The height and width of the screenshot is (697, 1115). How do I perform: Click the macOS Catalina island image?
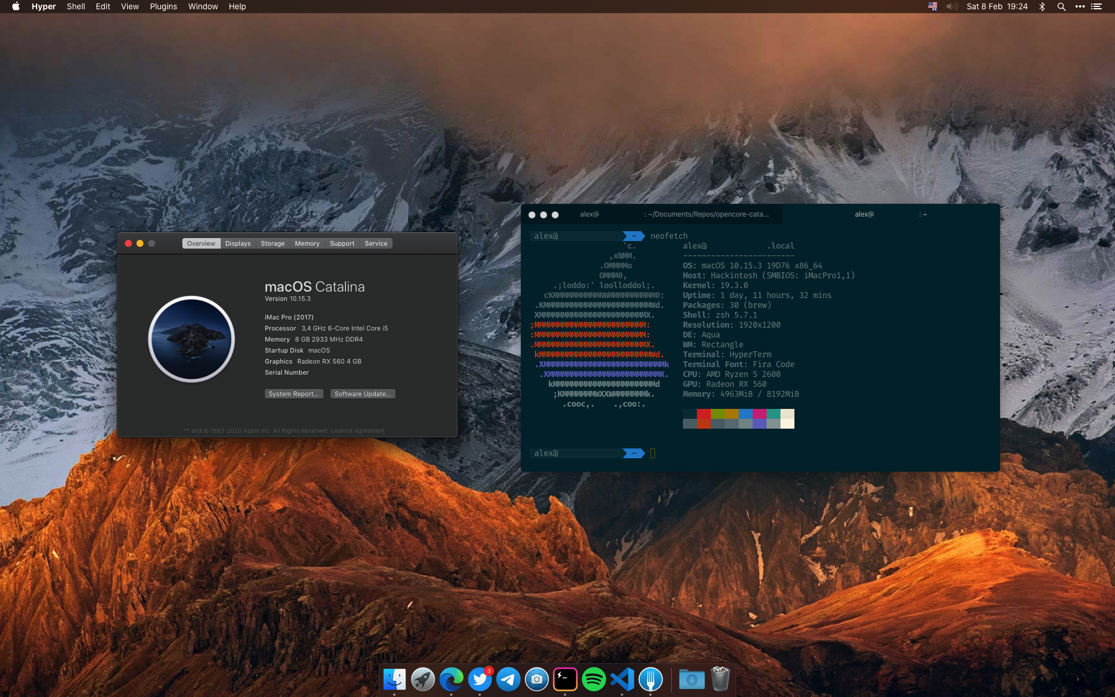pos(192,339)
